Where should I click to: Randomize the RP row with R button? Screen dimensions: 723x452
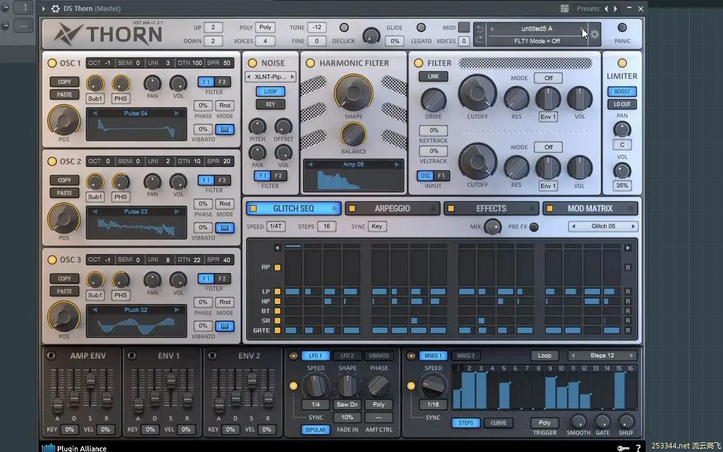click(628, 268)
